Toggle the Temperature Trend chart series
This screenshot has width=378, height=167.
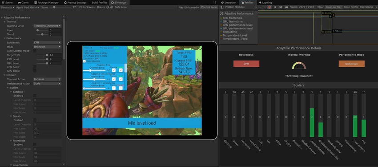(x=233, y=39)
